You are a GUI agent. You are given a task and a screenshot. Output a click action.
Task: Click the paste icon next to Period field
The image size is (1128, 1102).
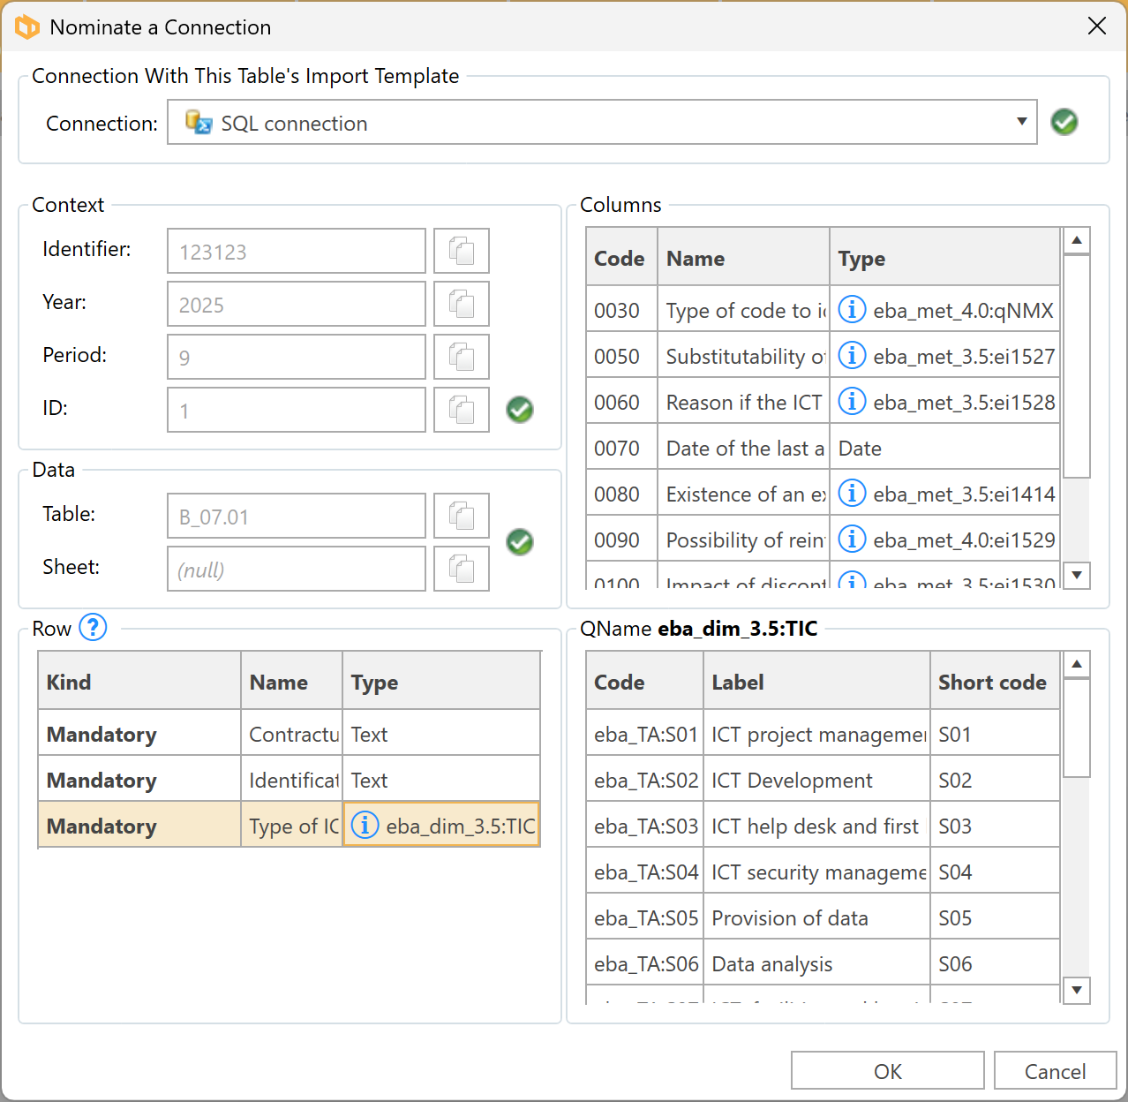click(461, 358)
